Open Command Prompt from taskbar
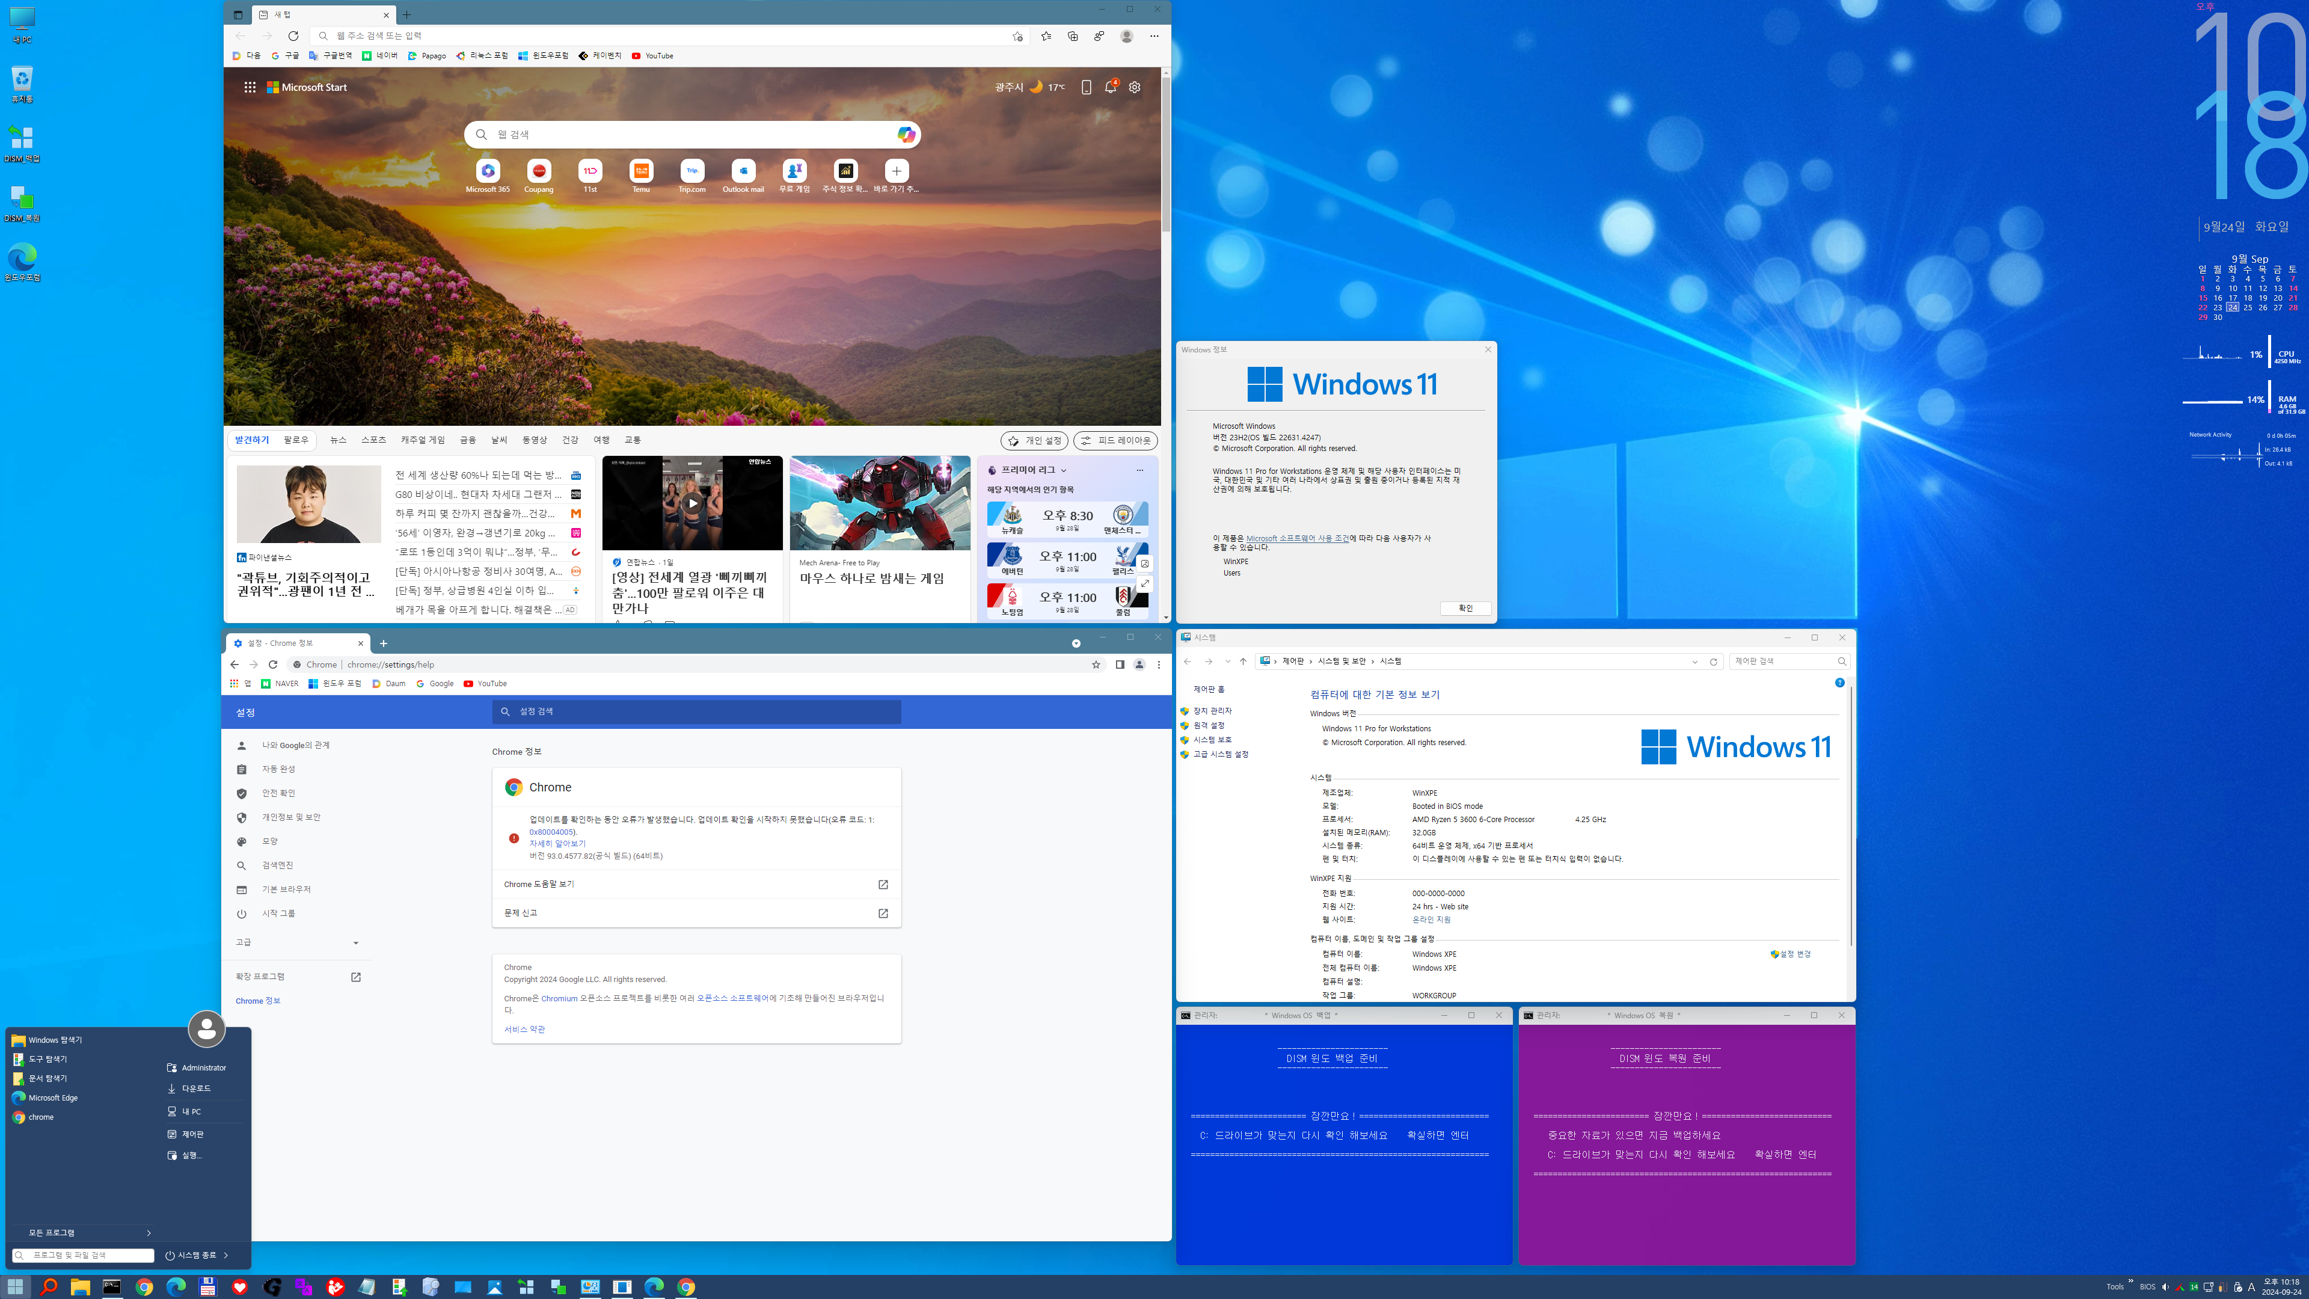This screenshot has width=2309, height=1299. tap(112, 1286)
